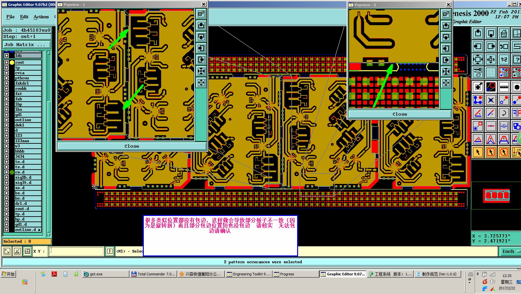This screenshot has height=294, width=521.
Task: Click the plain arrow select tool in the orange row
Action: pos(478,152)
